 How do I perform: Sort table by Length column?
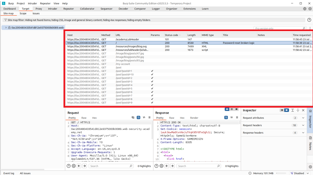(x=194, y=35)
